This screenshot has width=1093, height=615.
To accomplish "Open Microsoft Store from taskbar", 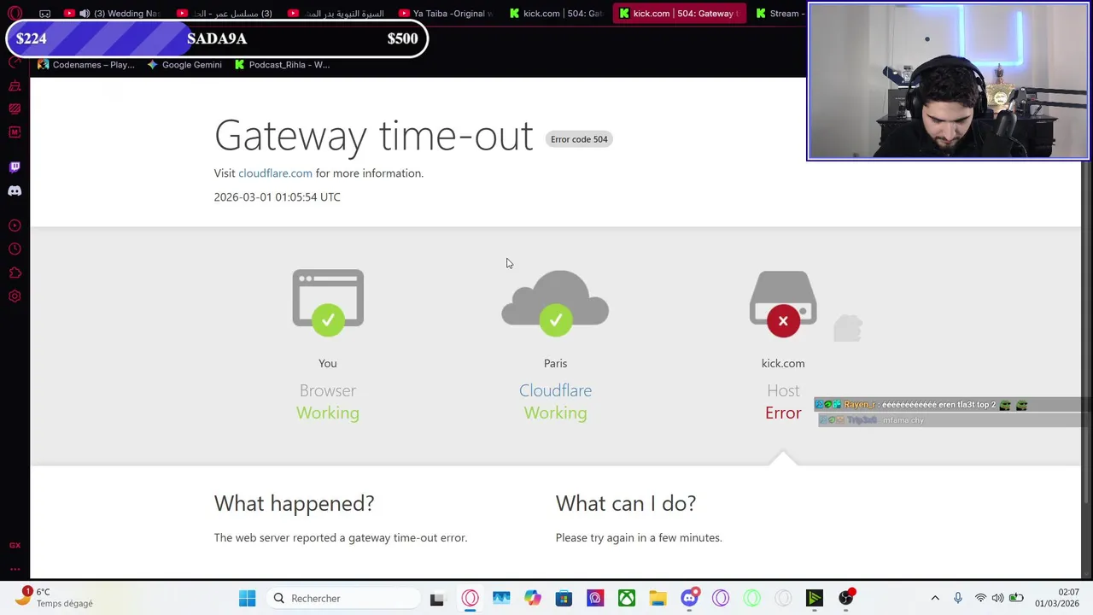I will point(564,598).
